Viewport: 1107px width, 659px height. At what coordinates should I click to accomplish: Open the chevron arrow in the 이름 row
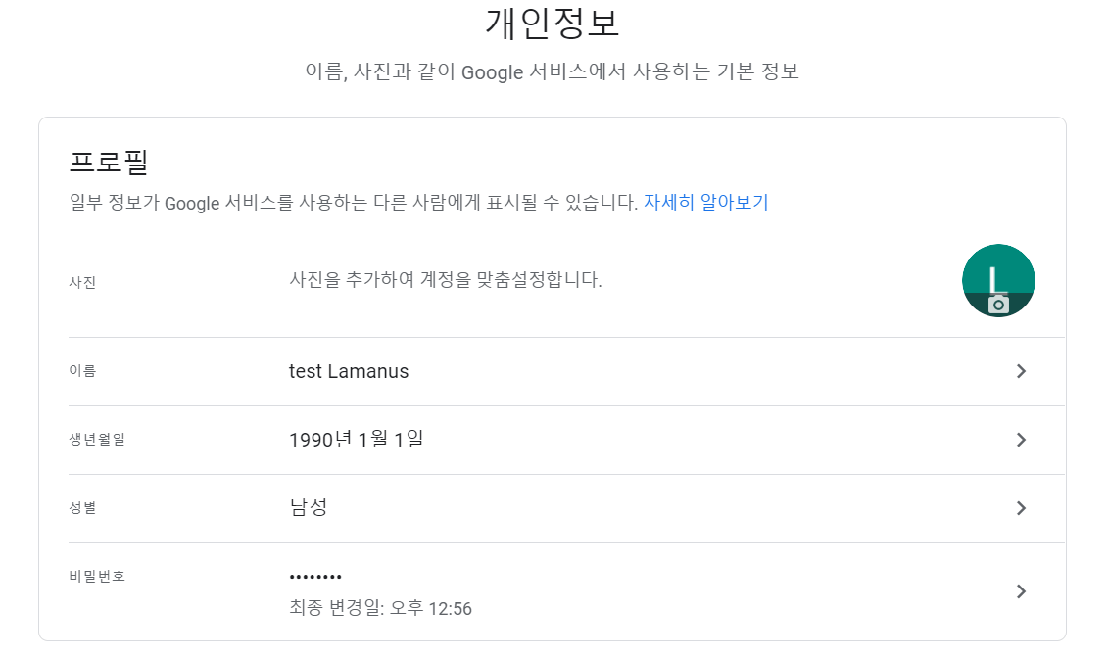[x=1021, y=371]
